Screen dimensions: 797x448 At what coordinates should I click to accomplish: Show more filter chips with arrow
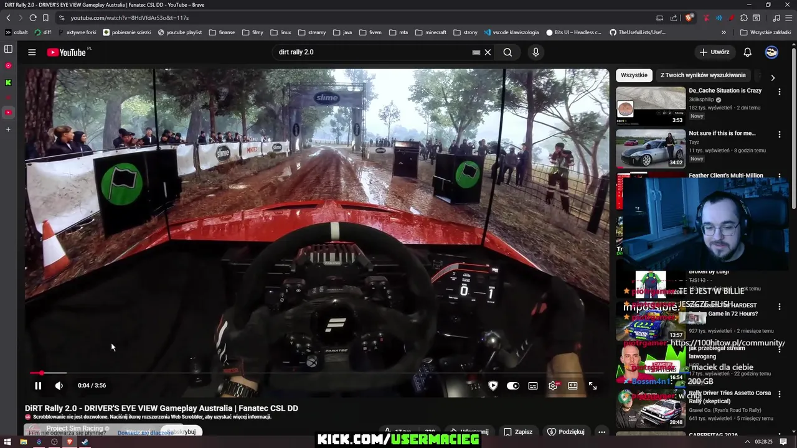click(x=773, y=78)
